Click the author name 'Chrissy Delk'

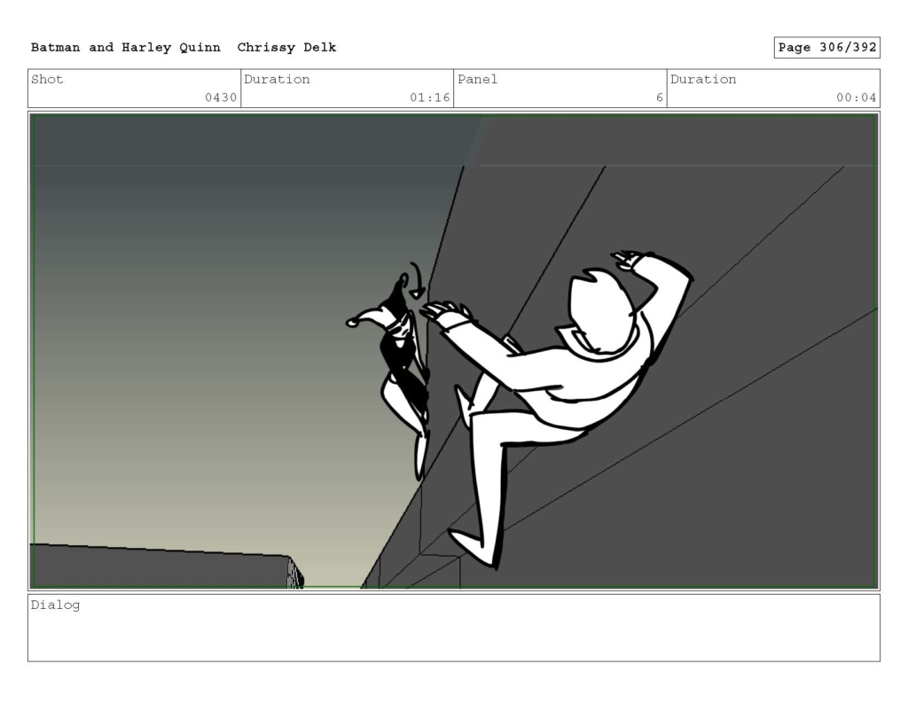tap(286, 48)
